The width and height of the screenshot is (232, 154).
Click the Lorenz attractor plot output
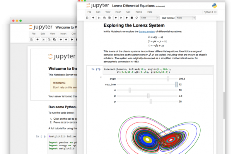click(x=159, y=134)
